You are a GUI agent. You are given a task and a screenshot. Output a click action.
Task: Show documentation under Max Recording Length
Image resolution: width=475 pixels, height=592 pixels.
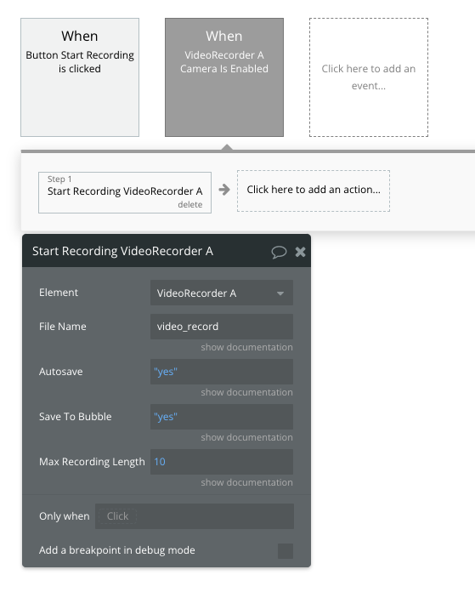tap(246, 482)
